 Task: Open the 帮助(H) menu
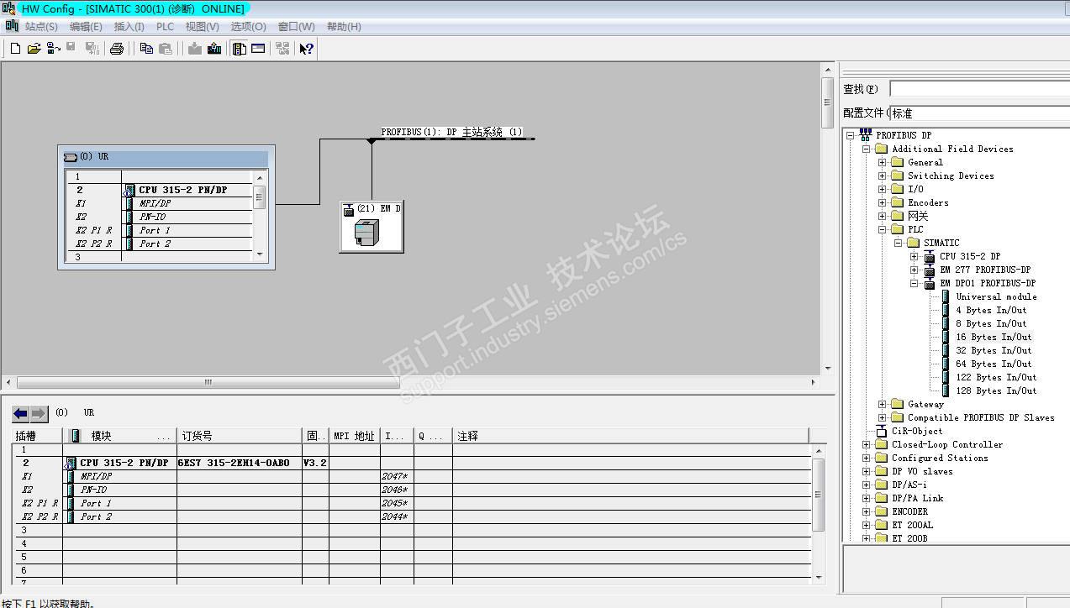[344, 27]
